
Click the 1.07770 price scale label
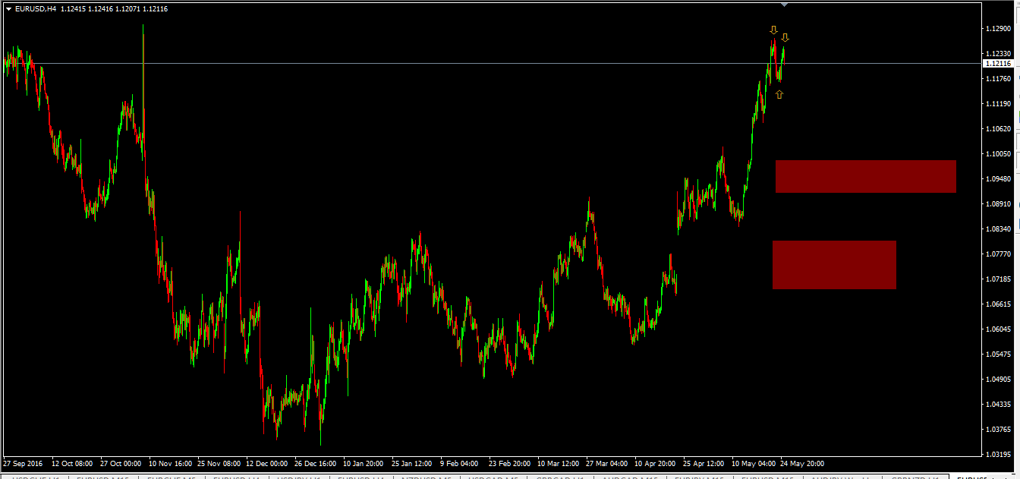(x=997, y=254)
